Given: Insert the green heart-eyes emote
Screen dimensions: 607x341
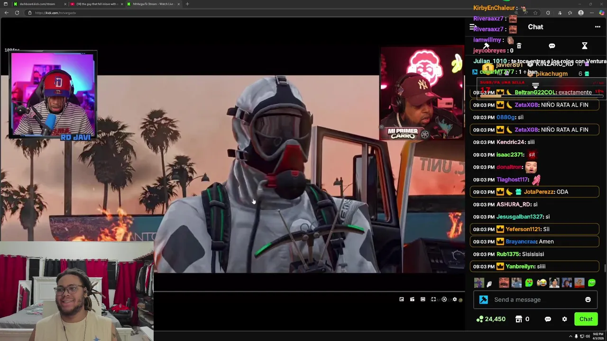Looking at the screenshot, I should coord(529,283).
